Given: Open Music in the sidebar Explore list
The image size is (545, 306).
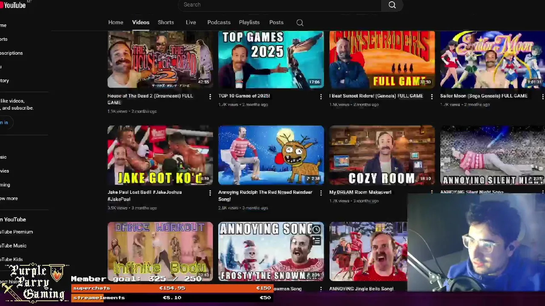Looking at the screenshot, I should [3, 157].
